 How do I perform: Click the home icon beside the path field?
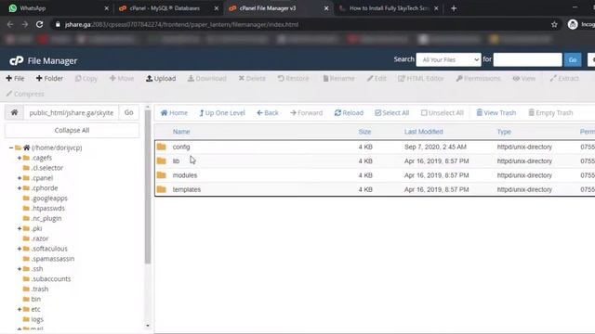[x=15, y=112]
